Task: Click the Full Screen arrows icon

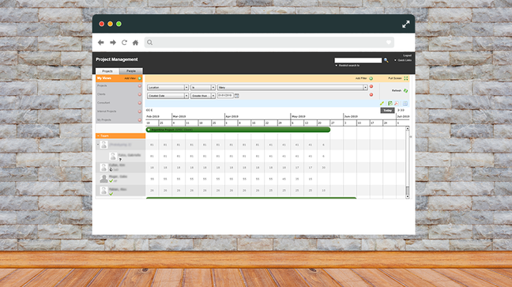Action: click(x=406, y=78)
